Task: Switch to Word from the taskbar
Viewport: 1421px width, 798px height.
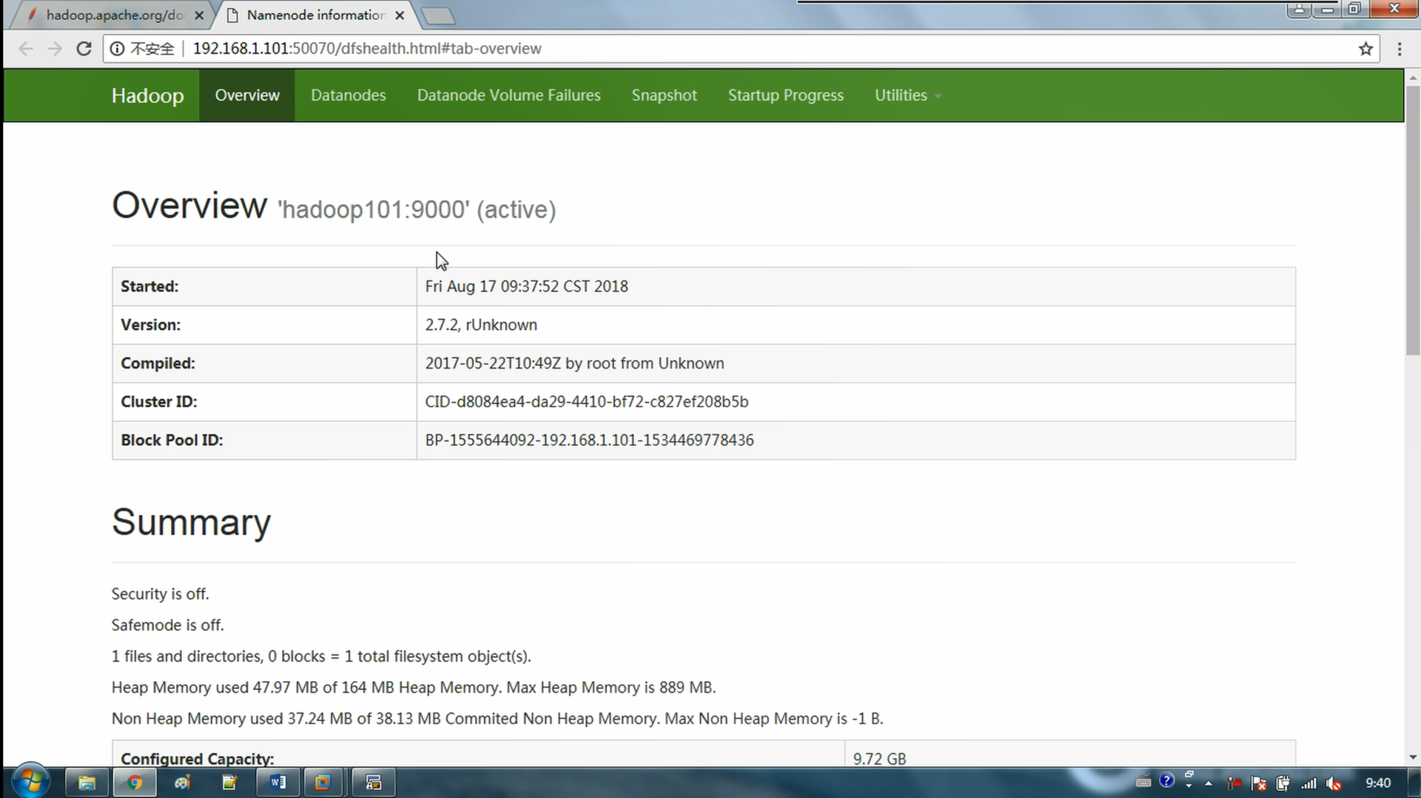Action: pyautogui.click(x=278, y=782)
